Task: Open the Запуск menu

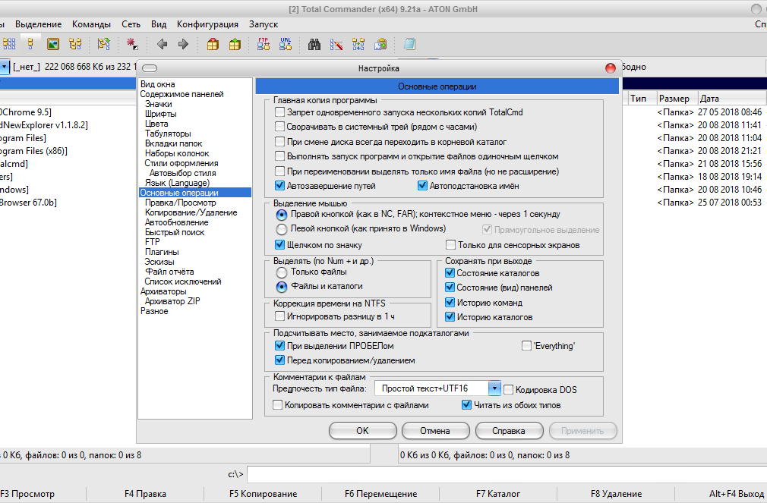Action: [x=264, y=24]
